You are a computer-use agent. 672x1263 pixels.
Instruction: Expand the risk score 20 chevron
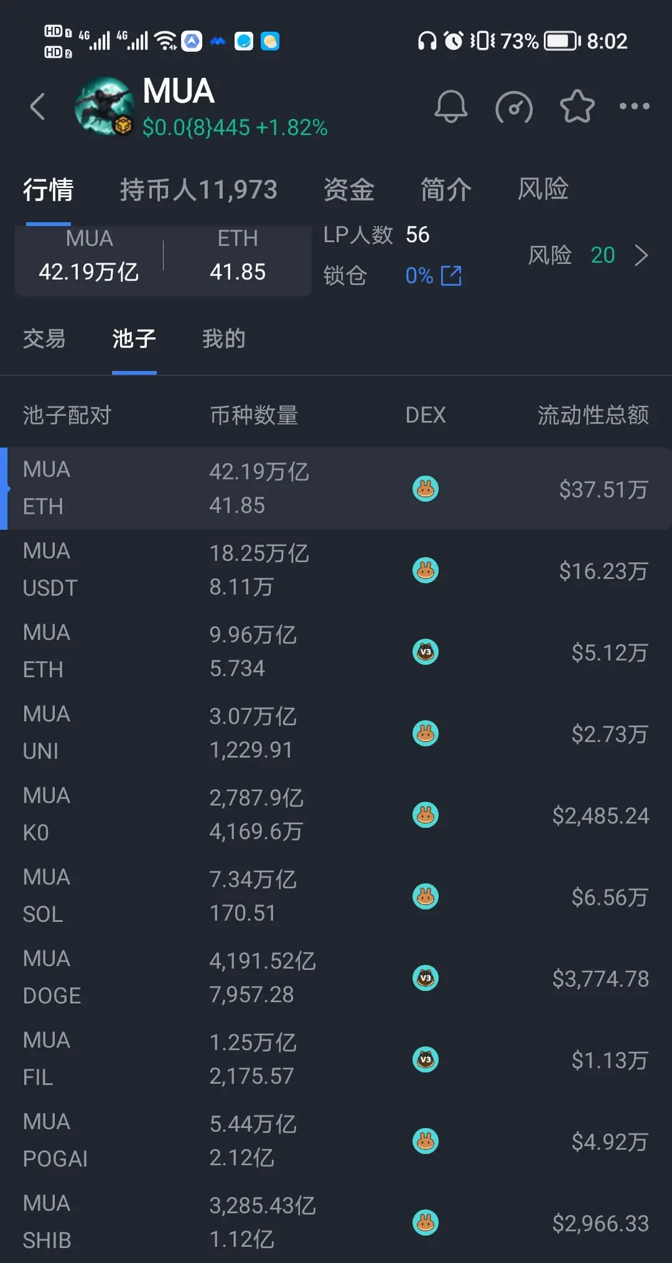click(x=642, y=255)
